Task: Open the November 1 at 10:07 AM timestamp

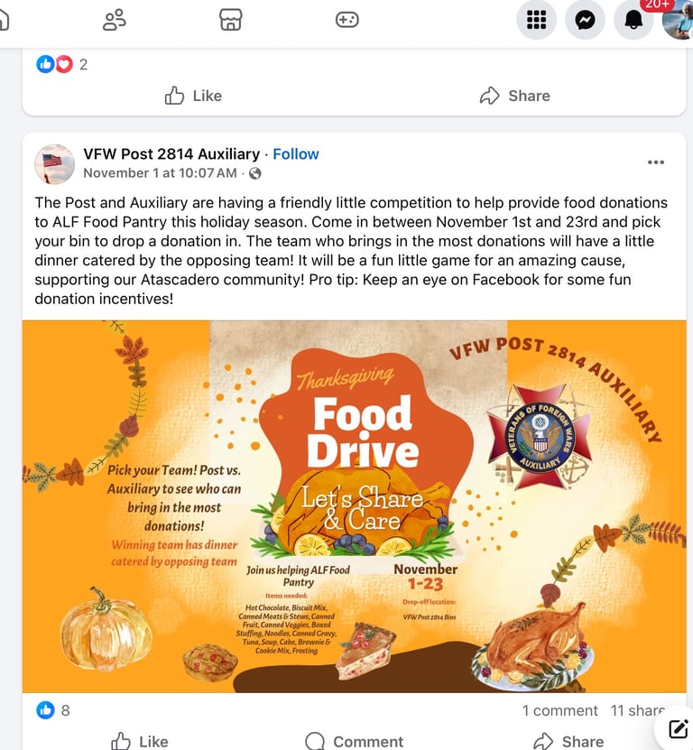Action: [x=160, y=173]
